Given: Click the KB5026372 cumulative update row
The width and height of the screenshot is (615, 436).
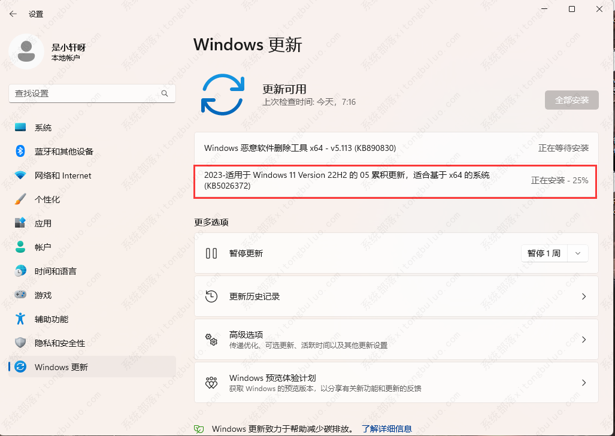Looking at the screenshot, I should [395, 181].
